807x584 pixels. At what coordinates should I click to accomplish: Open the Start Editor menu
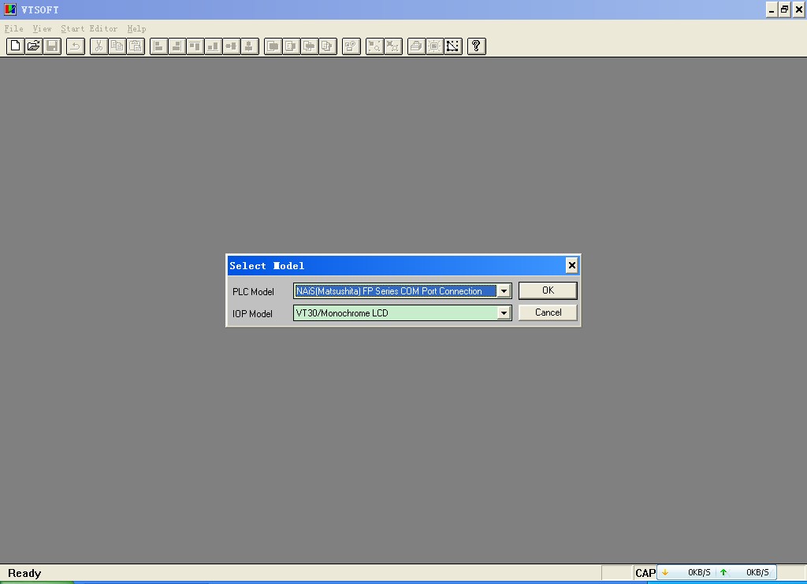pyautogui.click(x=89, y=28)
